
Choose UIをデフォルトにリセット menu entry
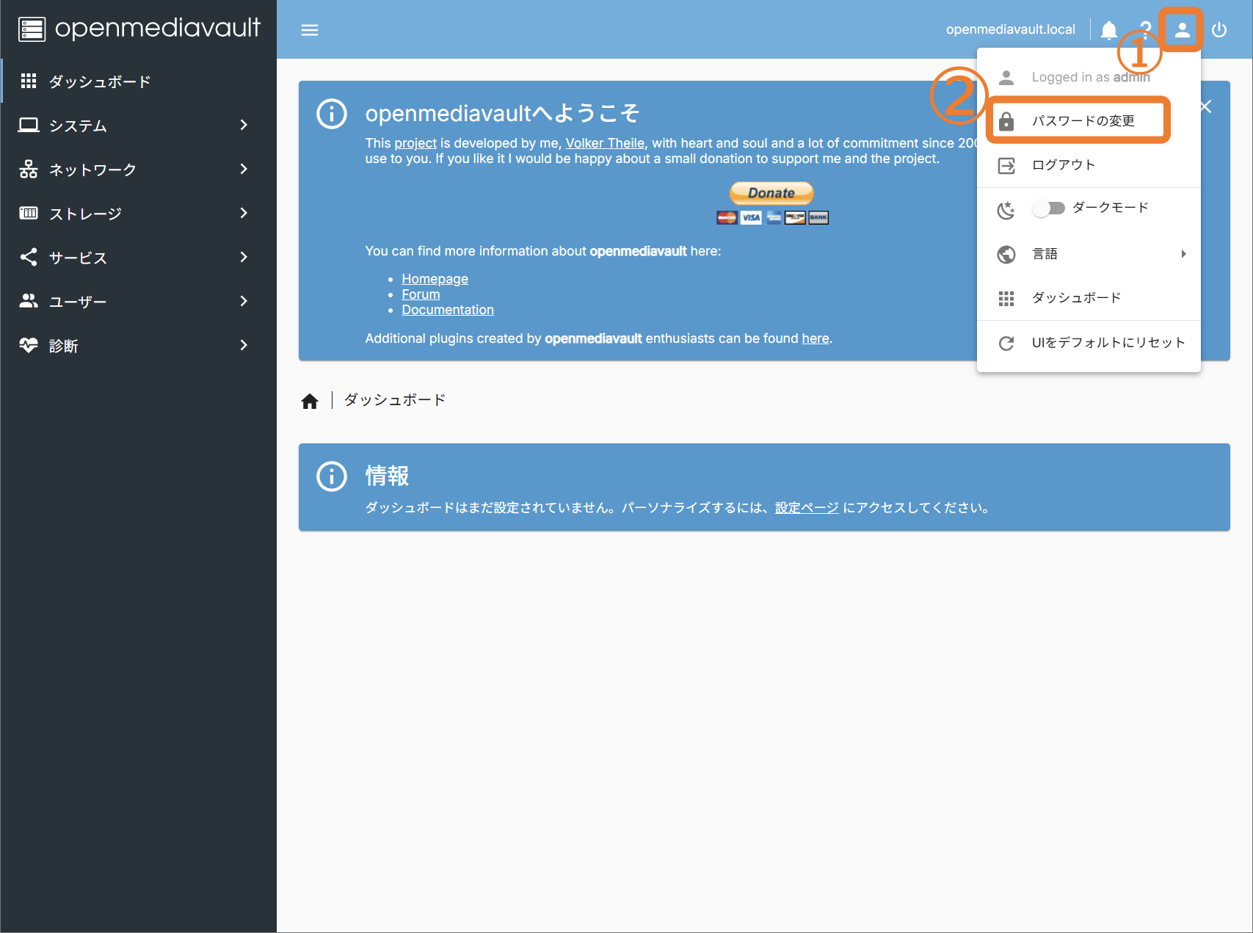(x=1089, y=343)
